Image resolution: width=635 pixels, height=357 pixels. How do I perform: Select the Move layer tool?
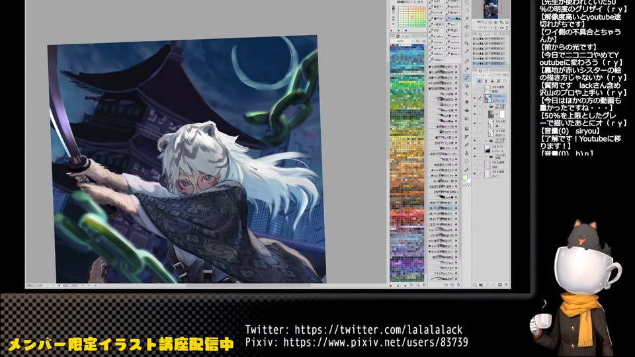[x=466, y=27]
